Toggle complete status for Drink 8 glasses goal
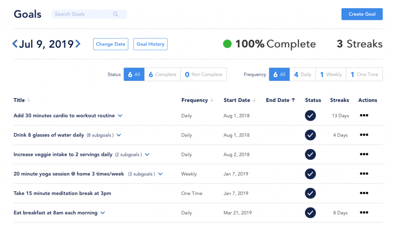 pyautogui.click(x=311, y=135)
